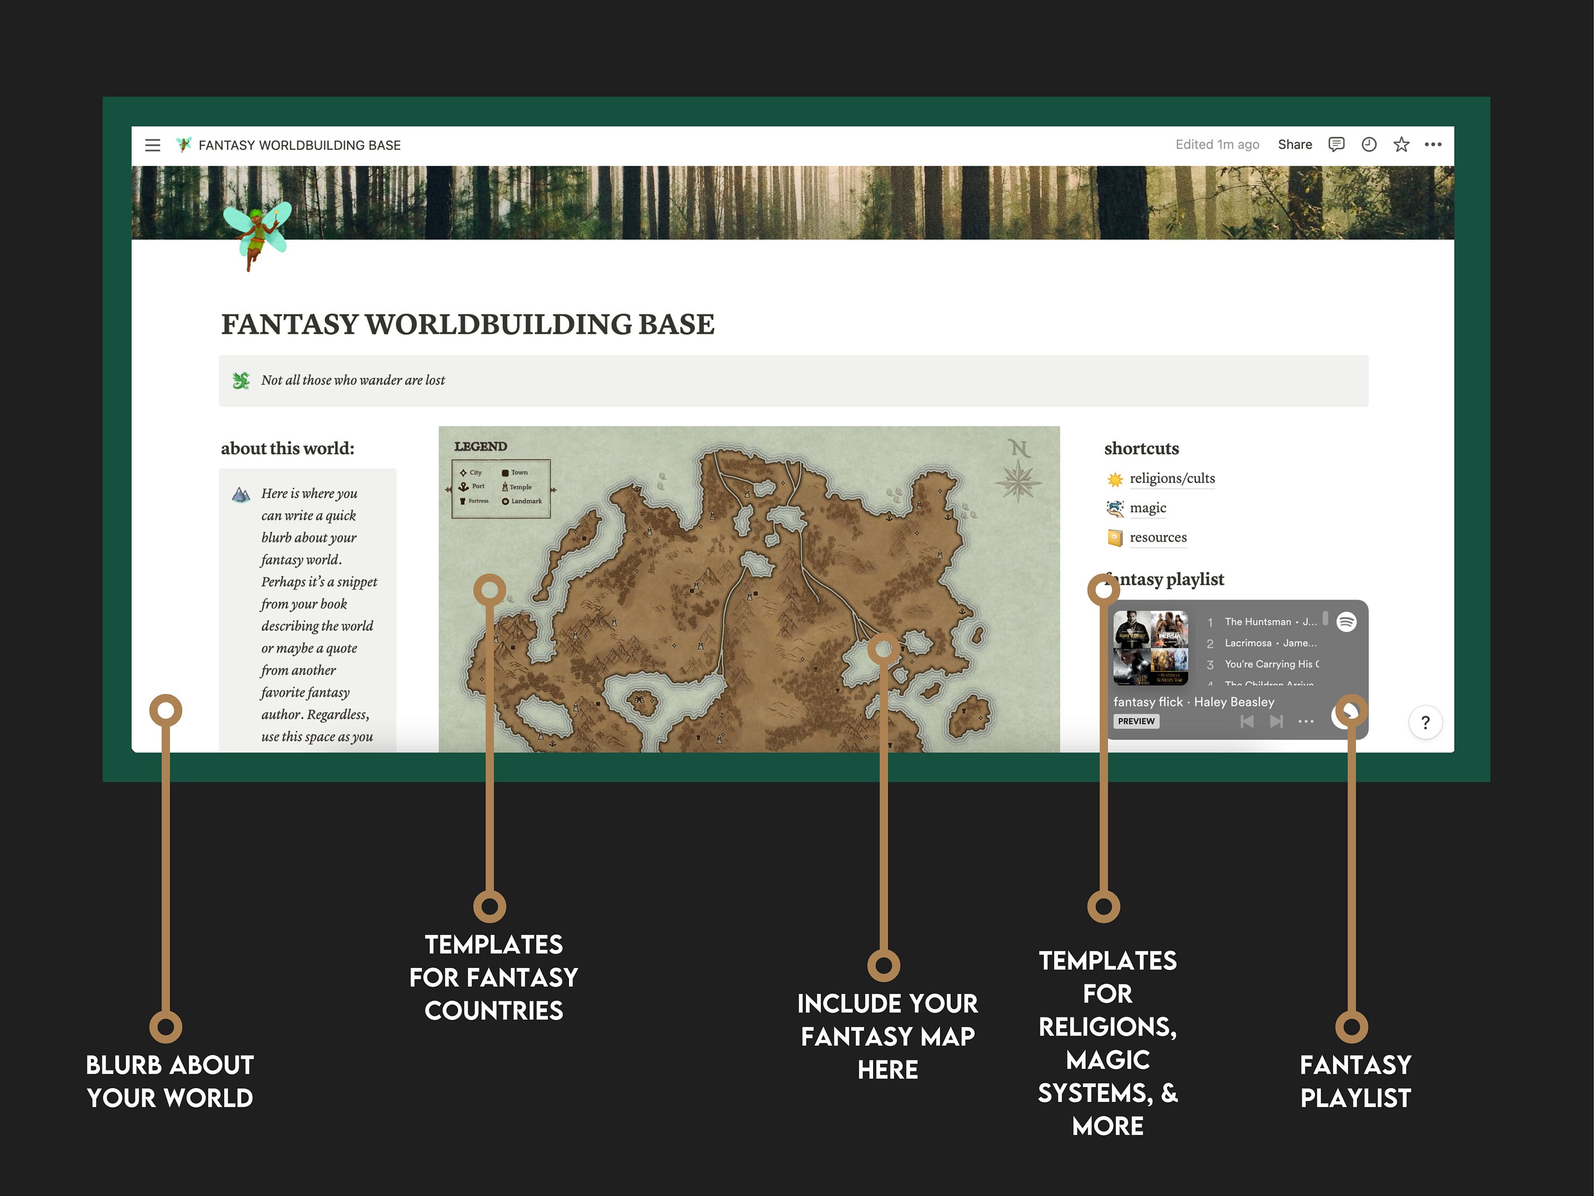Click the yellow book icon beside resources

click(1115, 538)
